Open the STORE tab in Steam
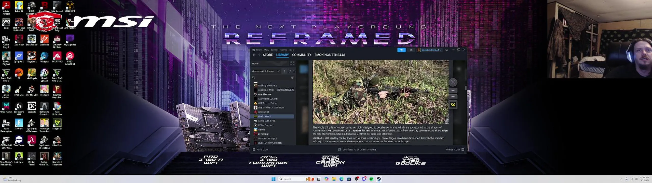Viewport: 652px width, 183px height. (268, 55)
